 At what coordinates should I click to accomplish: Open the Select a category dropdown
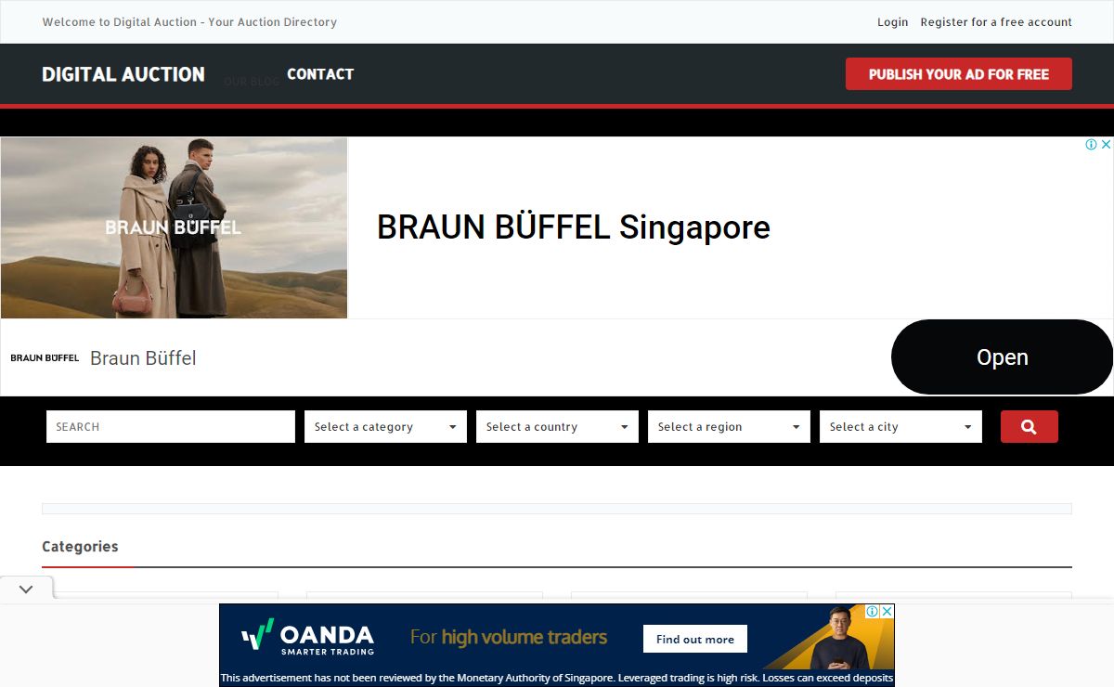click(x=385, y=427)
